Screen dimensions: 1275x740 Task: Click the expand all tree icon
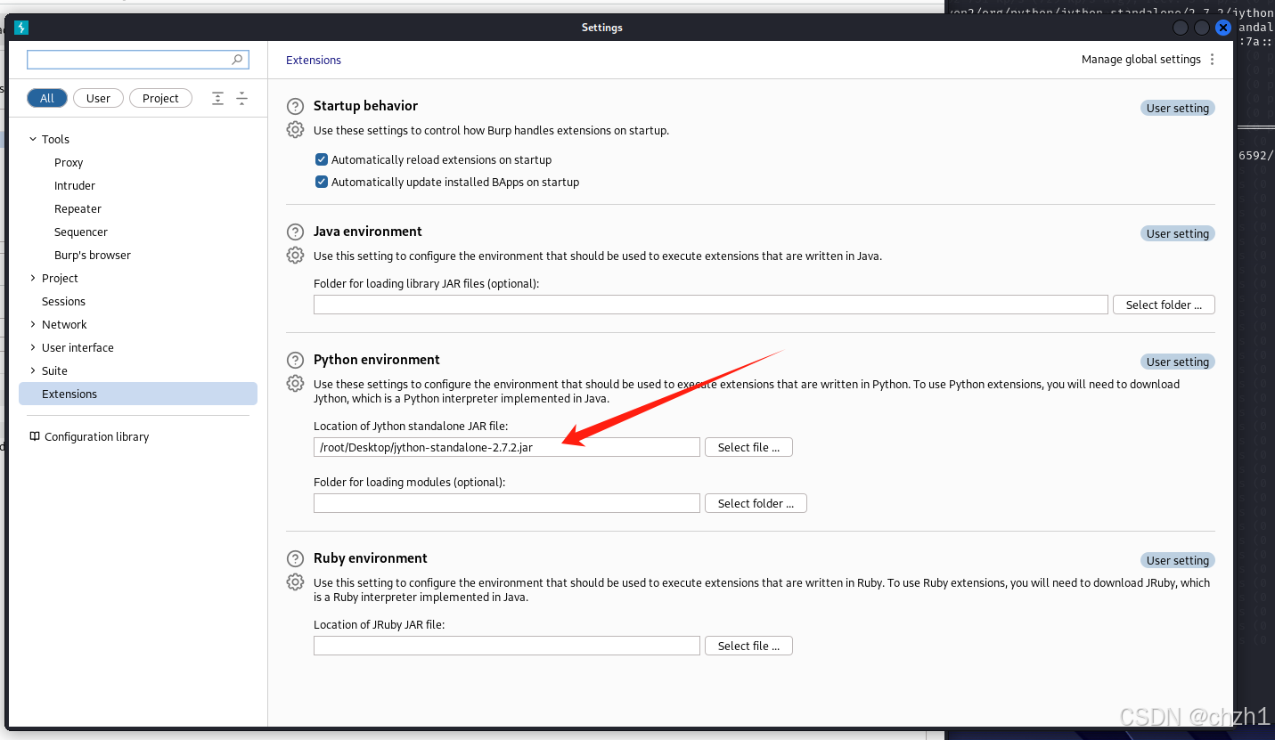217,98
